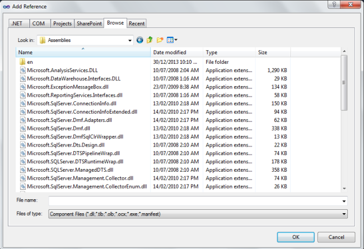Viewport: 364px width, 249px height.
Task: Click the vertical scrollbar thumb
Action: tap(344, 83)
